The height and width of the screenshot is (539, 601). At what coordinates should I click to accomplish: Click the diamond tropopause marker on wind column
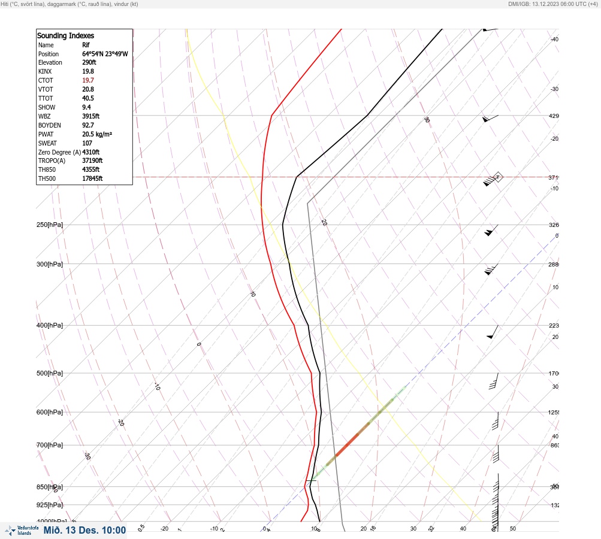[497, 177]
